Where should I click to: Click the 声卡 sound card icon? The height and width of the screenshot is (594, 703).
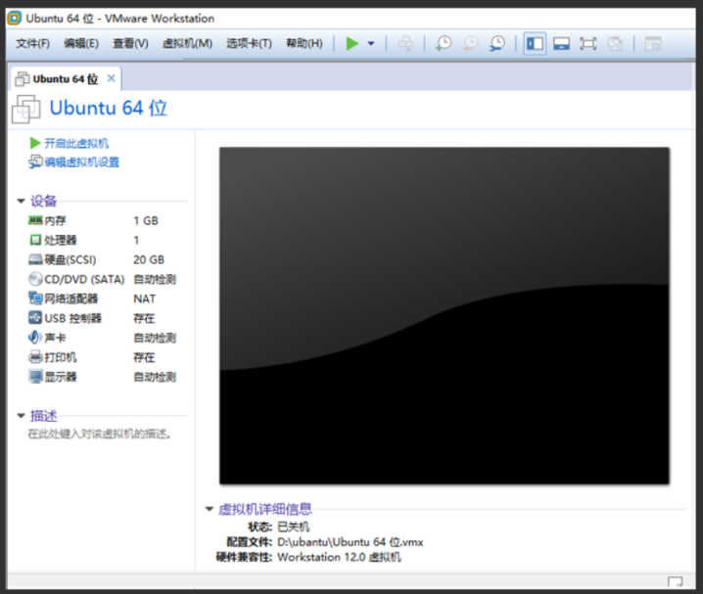(35, 338)
